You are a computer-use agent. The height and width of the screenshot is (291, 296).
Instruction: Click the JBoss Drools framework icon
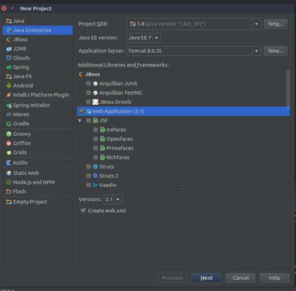click(x=96, y=102)
